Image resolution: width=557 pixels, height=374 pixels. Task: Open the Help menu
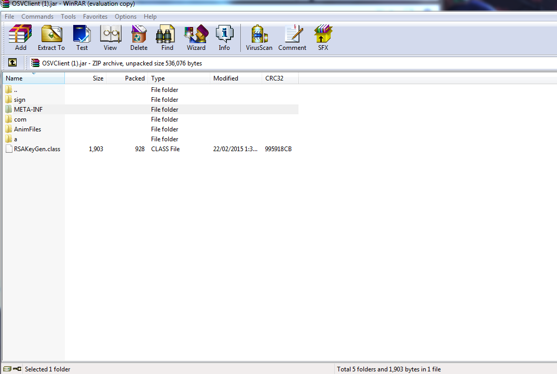pos(150,16)
